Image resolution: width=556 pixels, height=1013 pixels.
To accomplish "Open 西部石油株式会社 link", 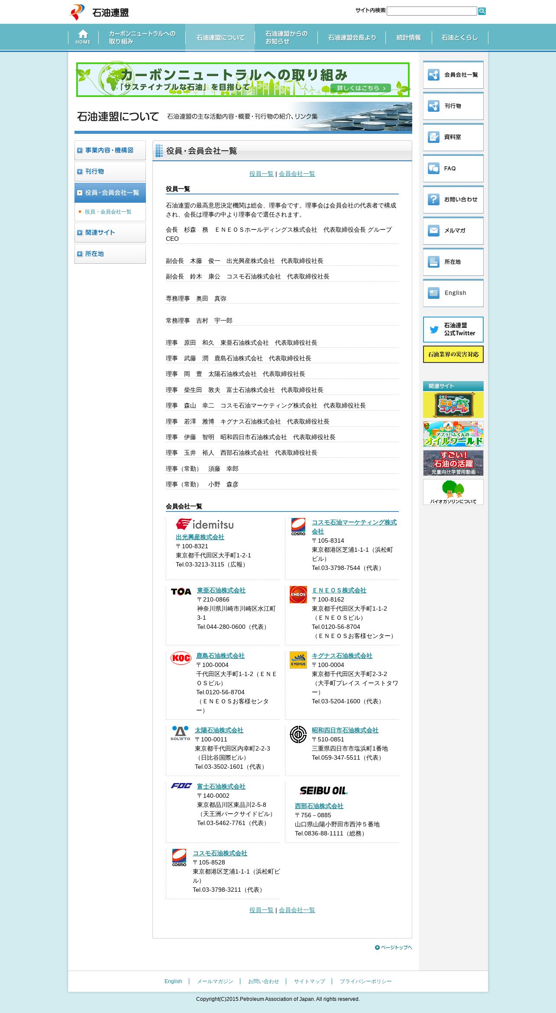I will point(319,806).
